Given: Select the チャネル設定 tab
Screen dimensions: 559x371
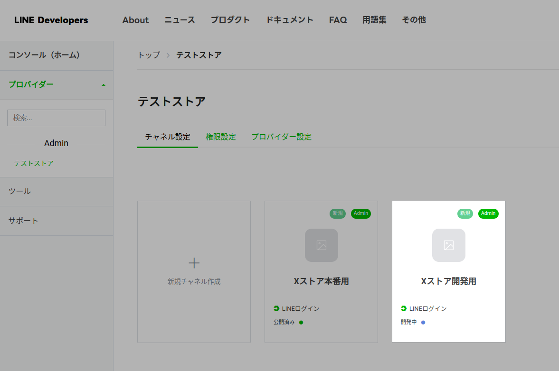Looking at the screenshot, I should 168,137.
